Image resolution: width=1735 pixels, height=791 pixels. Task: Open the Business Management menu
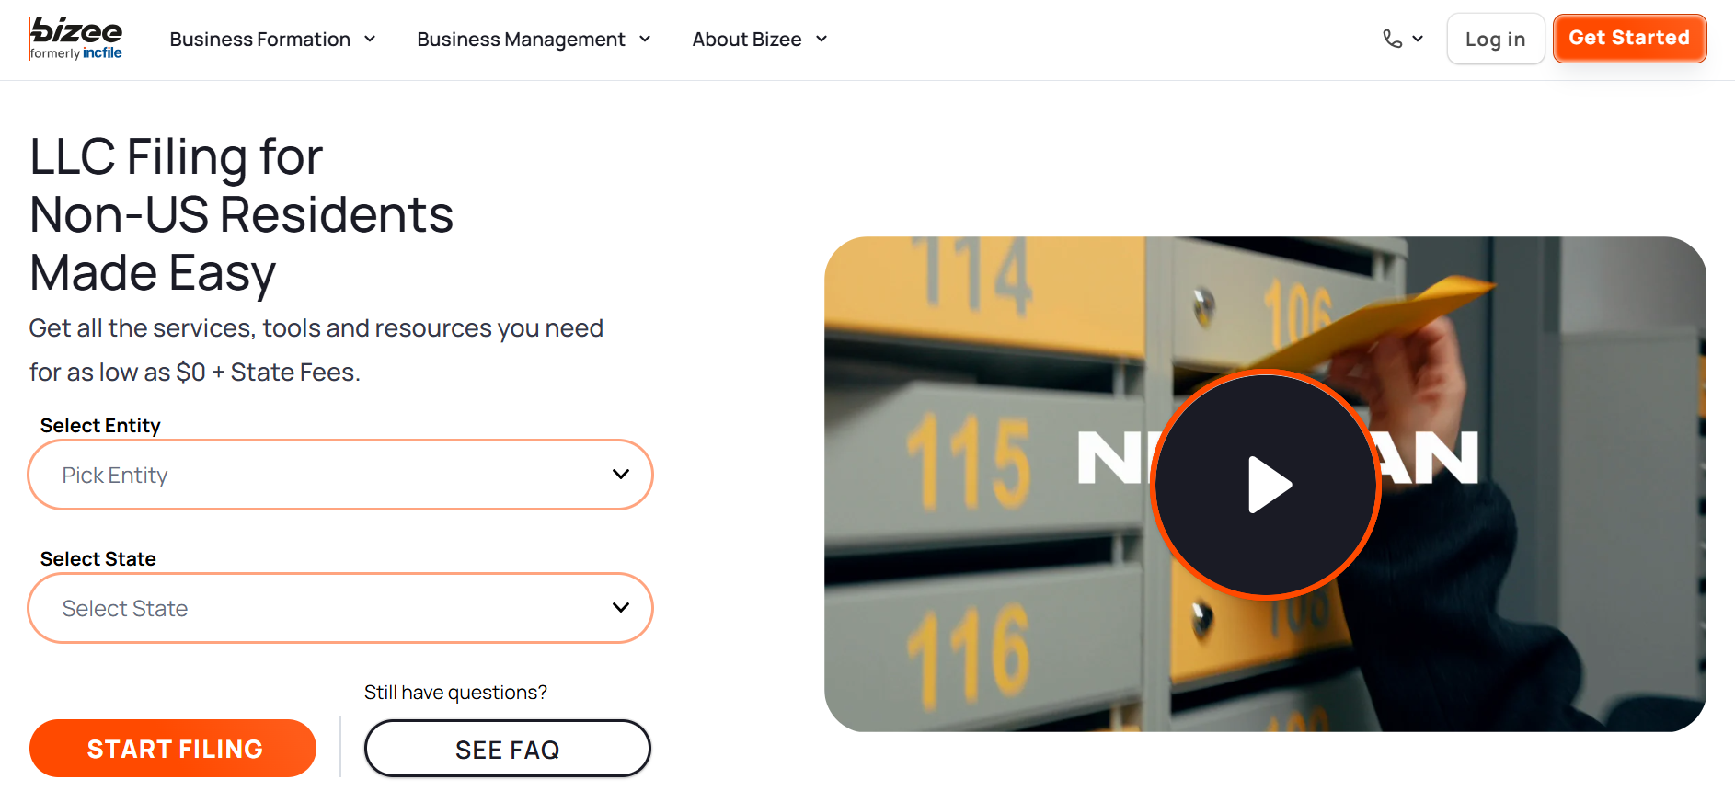pyautogui.click(x=521, y=40)
